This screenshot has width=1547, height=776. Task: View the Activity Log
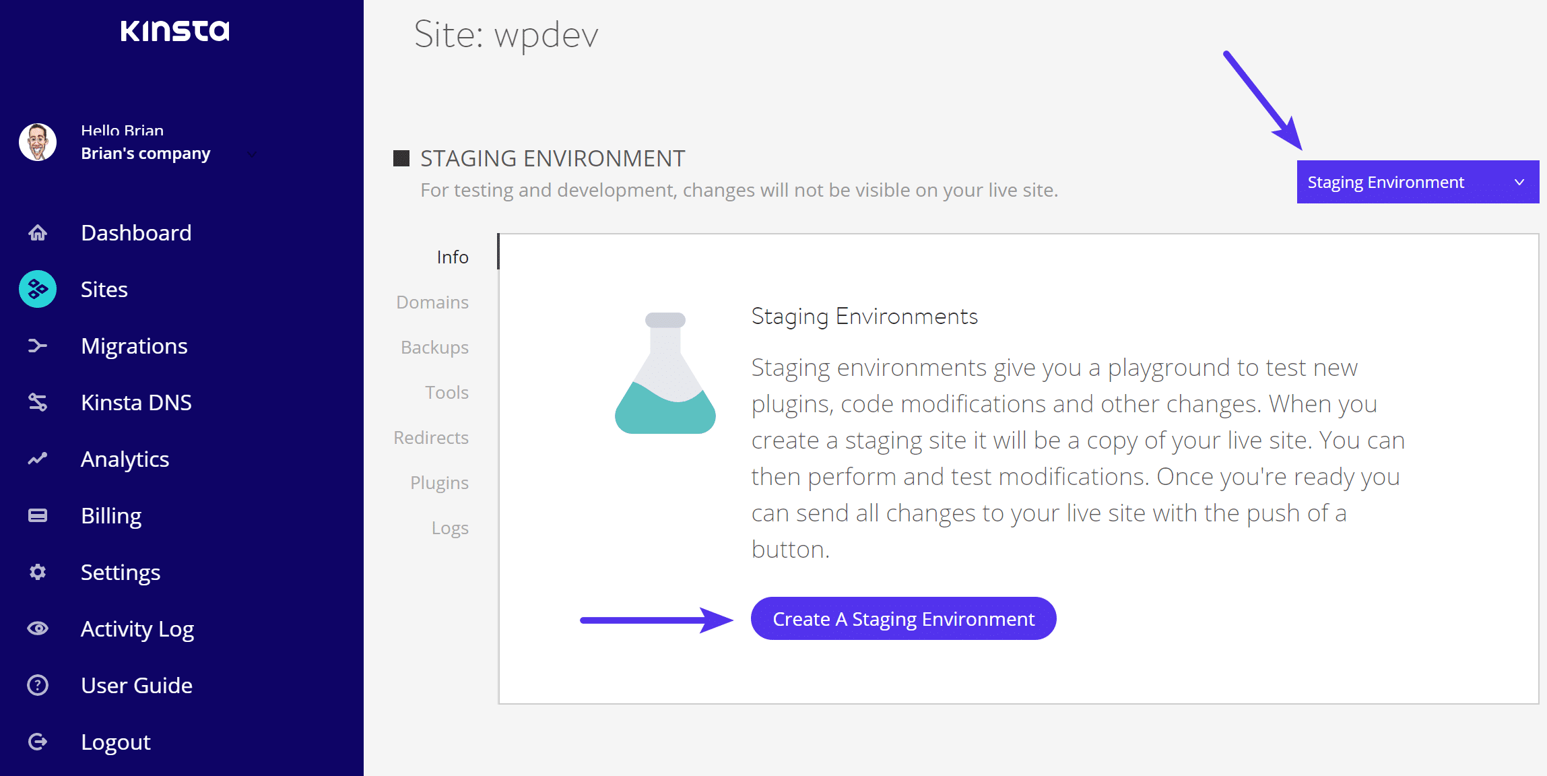coord(137,628)
